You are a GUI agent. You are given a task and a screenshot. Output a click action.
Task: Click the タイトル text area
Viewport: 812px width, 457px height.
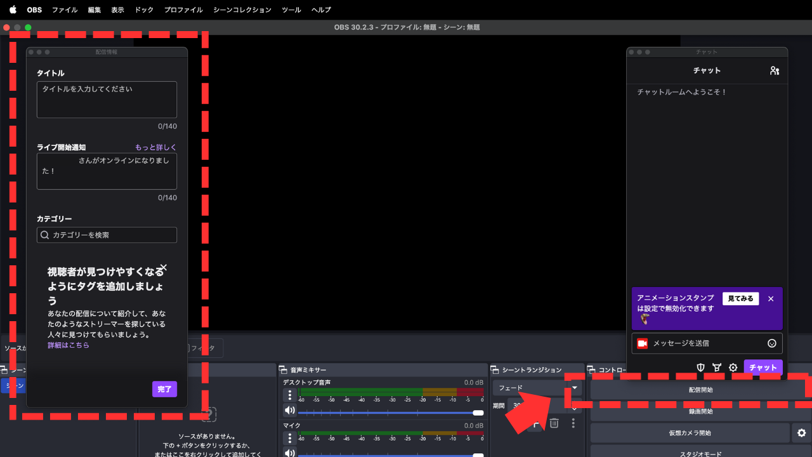pyautogui.click(x=107, y=100)
